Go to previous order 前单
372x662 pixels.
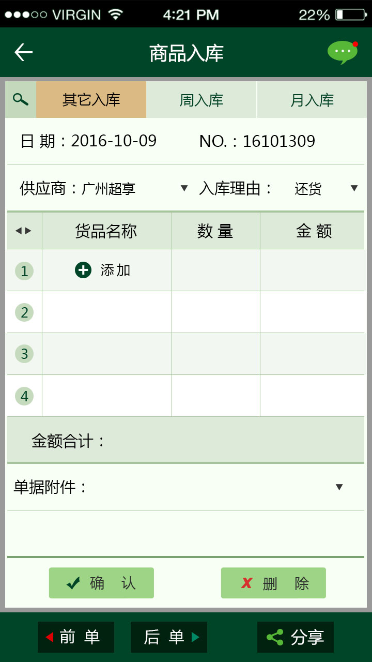(76, 637)
